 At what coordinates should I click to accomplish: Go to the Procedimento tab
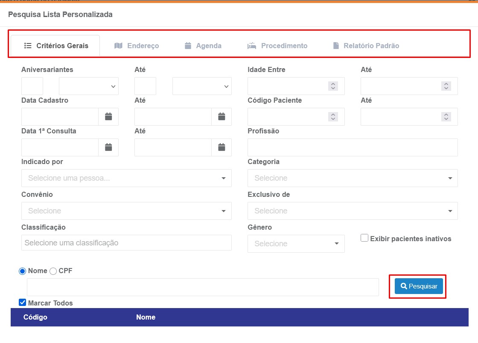[x=277, y=46]
